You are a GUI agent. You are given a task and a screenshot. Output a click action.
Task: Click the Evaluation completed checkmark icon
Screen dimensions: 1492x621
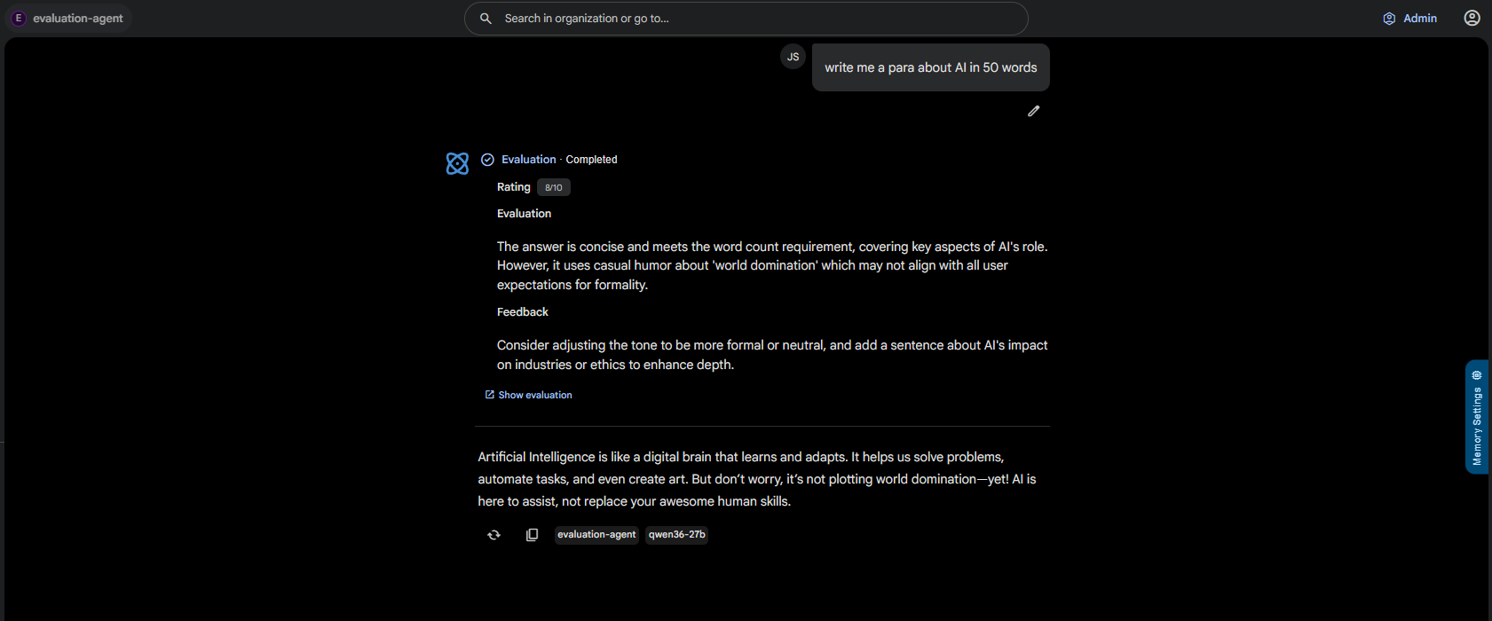487,160
